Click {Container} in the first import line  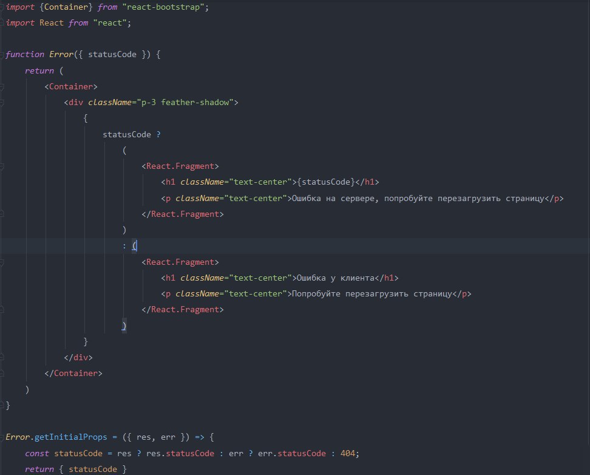(66, 7)
